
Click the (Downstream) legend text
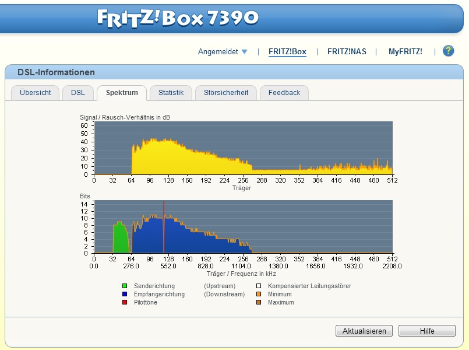click(x=224, y=294)
